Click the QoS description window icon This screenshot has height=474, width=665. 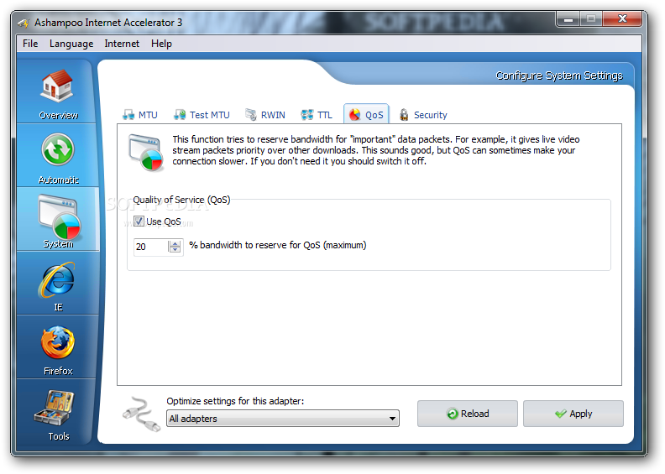[x=145, y=152]
